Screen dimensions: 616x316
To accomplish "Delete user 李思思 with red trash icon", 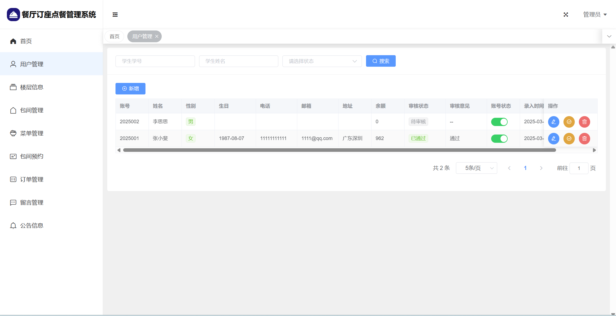I will (x=584, y=122).
